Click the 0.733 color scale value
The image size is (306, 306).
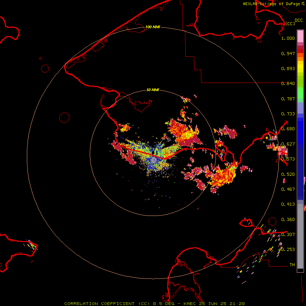[x=288, y=114]
